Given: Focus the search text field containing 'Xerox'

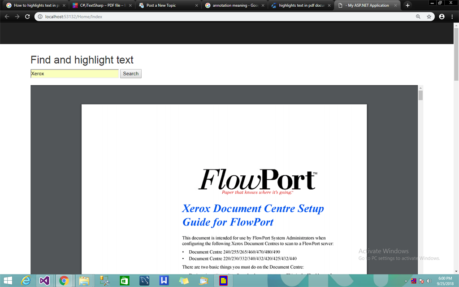Looking at the screenshot, I should pos(75,74).
